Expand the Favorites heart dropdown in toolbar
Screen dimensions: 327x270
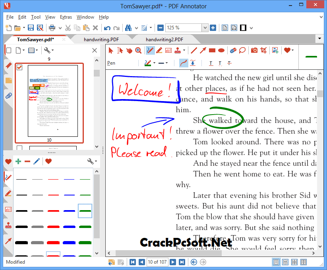coord(292,50)
